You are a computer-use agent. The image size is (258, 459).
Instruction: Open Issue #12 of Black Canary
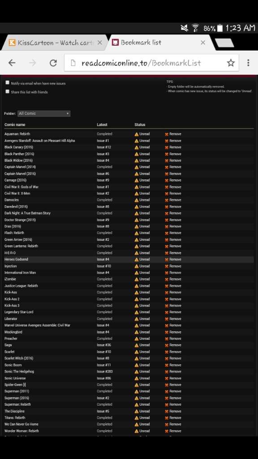pos(104,147)
